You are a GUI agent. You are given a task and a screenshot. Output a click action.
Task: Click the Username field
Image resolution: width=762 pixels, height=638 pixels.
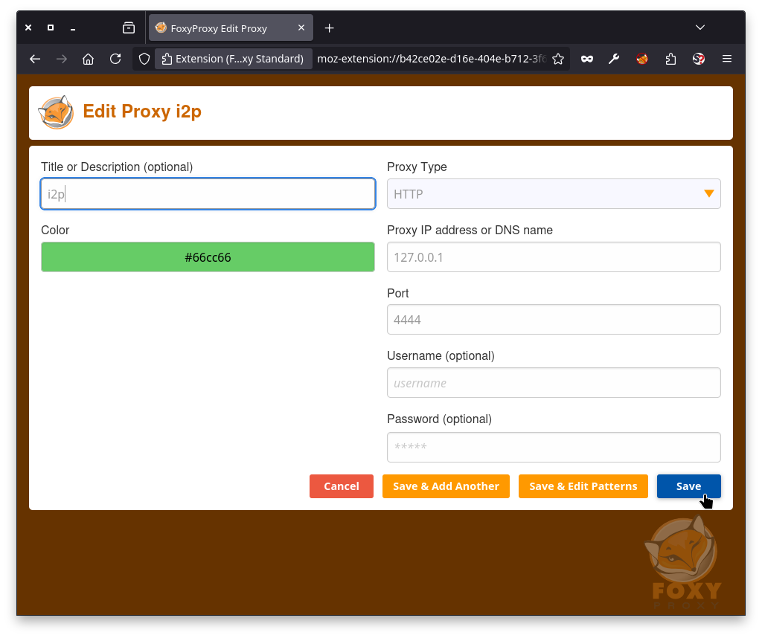[x=554, y=383]
